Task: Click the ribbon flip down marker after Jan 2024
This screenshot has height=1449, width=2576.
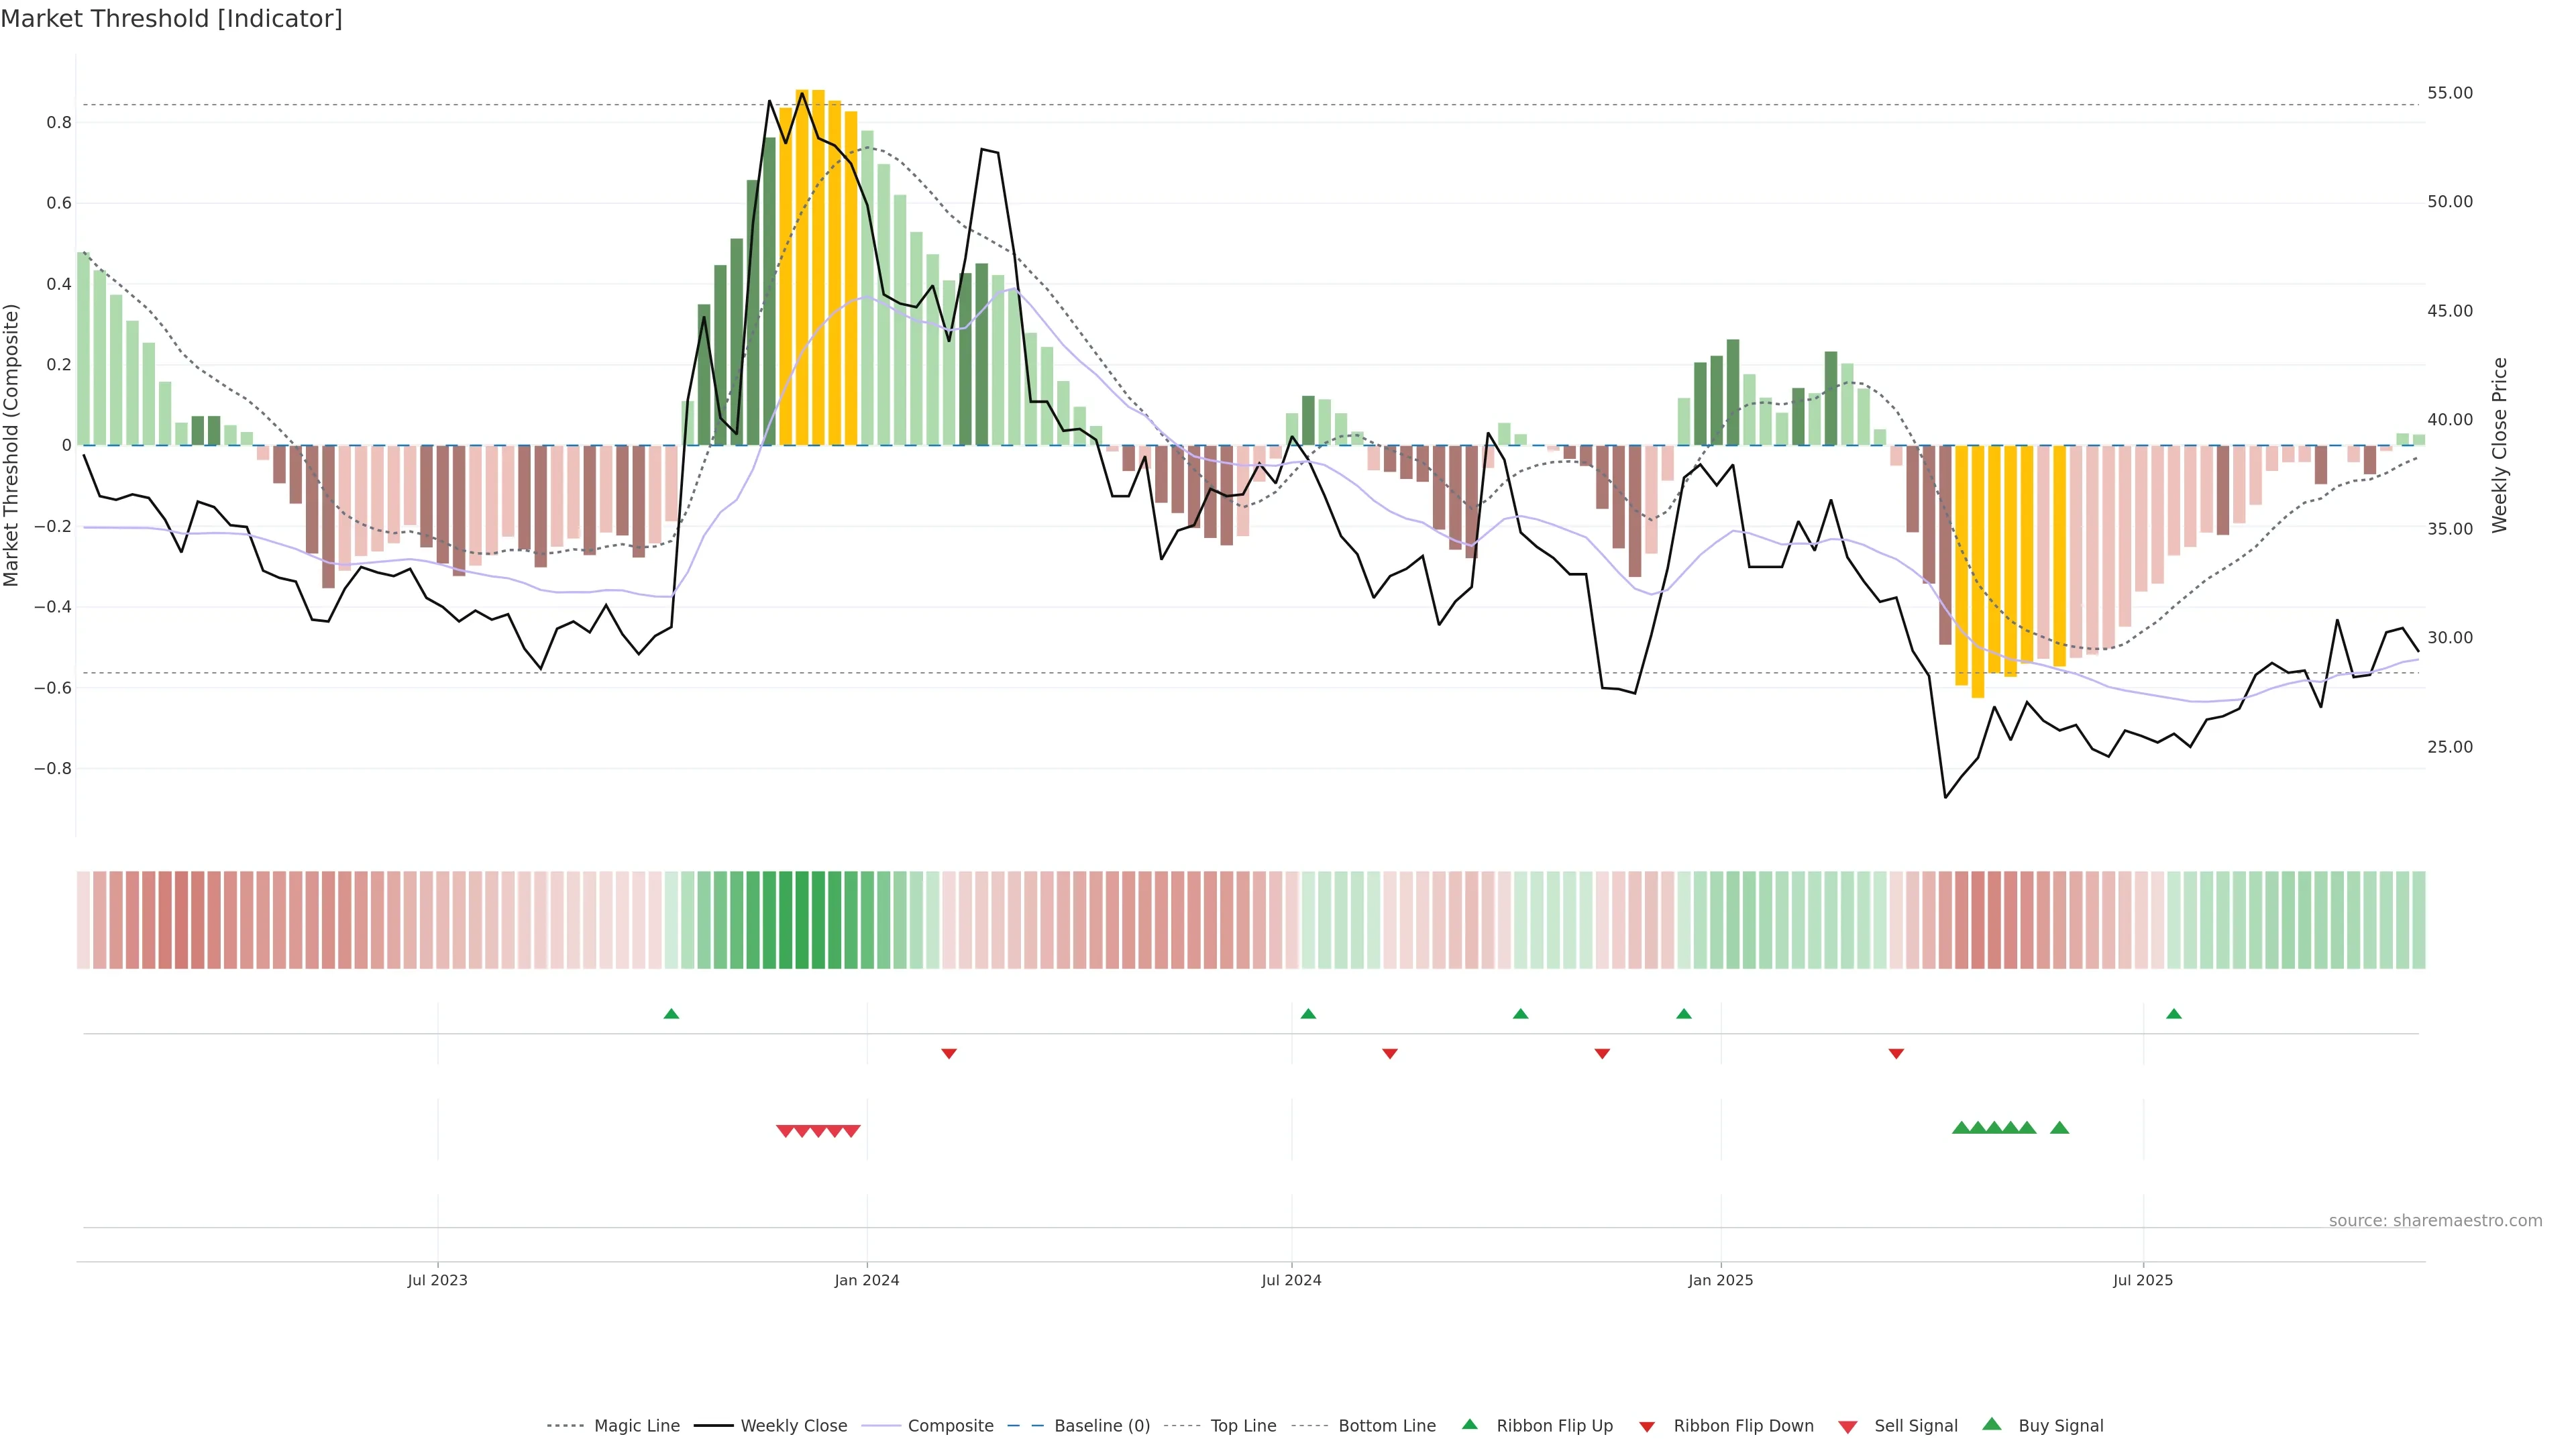Action: pos(949,1053)
